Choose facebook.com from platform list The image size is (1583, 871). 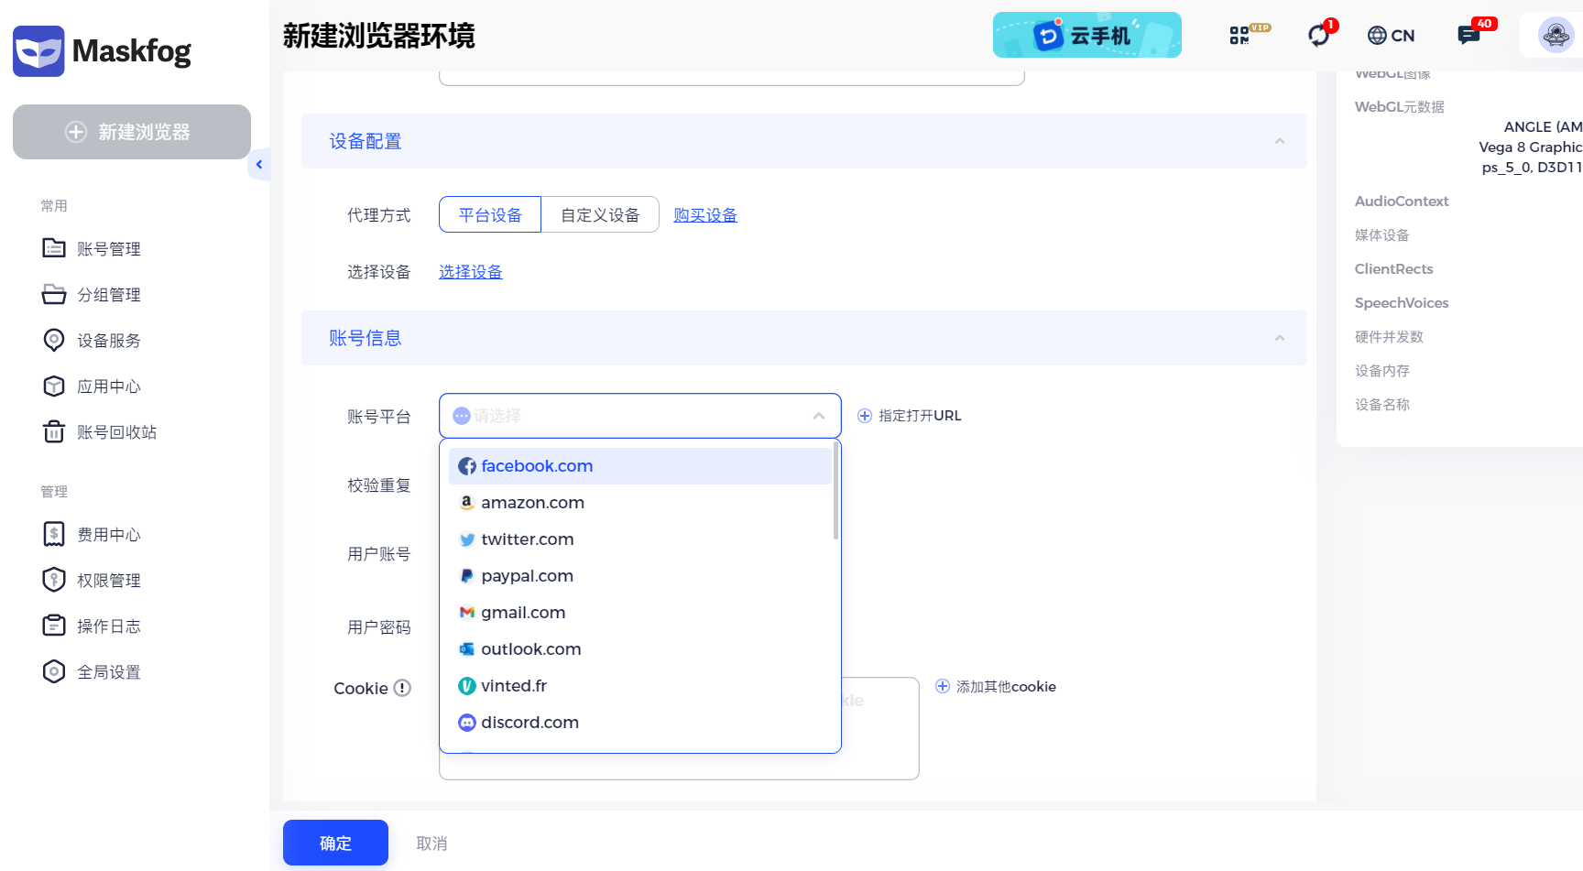tap(537, 466)
